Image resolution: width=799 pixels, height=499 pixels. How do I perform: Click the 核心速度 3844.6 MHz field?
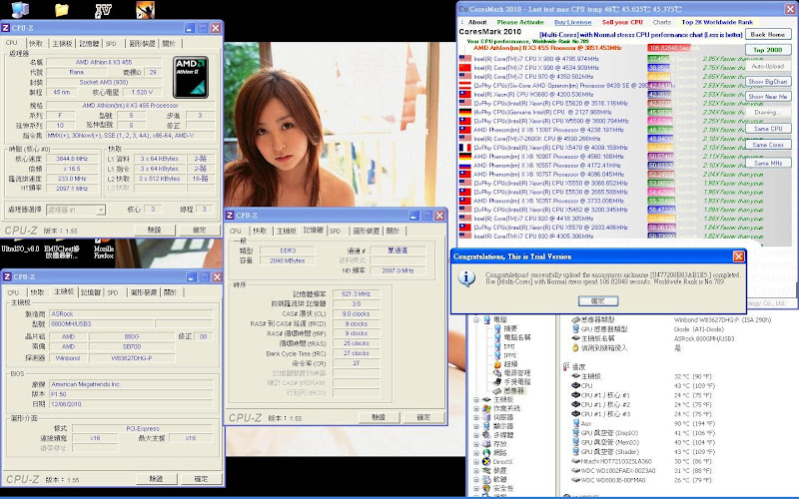[72, 159]
